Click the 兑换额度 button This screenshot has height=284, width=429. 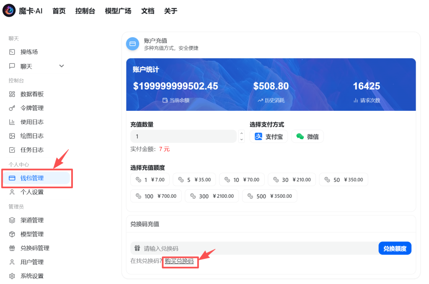(395, 248)
